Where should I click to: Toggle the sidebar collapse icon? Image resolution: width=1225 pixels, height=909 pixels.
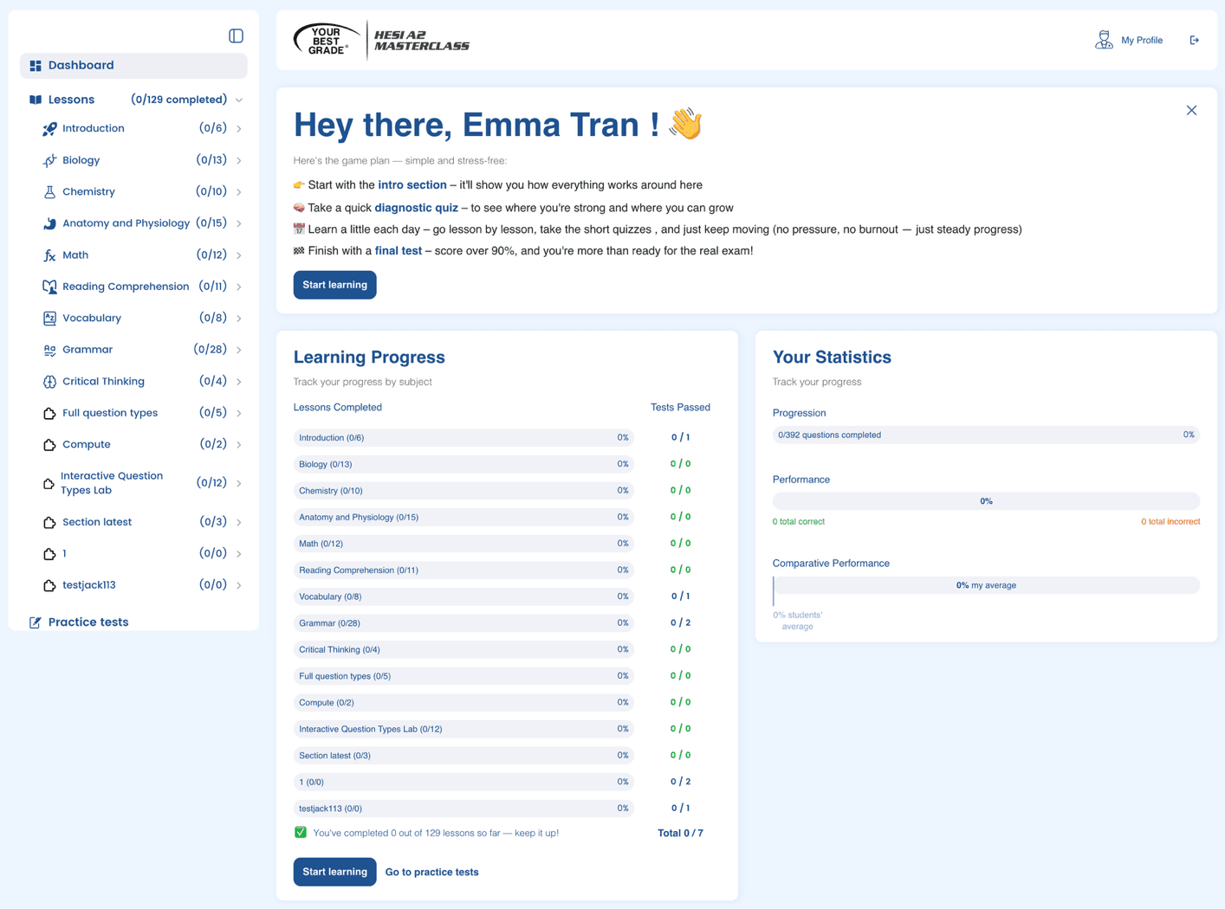tap(236, 35)
